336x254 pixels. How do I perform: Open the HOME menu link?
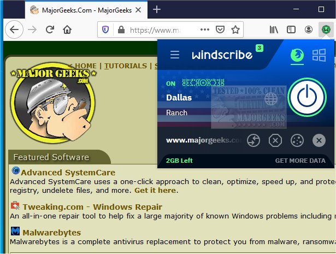pyautogui.click(x=85, y=66)
